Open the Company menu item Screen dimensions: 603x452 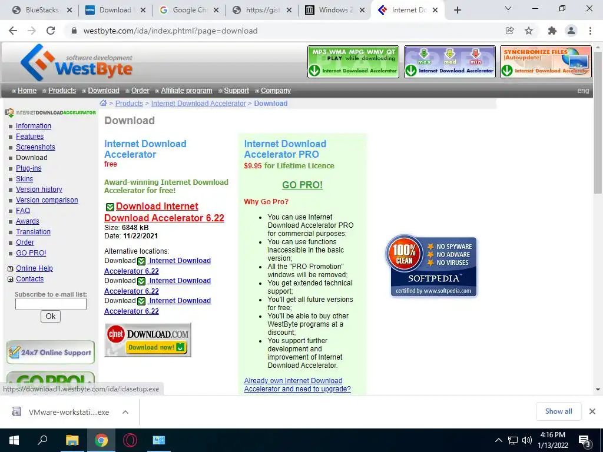[276, 90]
